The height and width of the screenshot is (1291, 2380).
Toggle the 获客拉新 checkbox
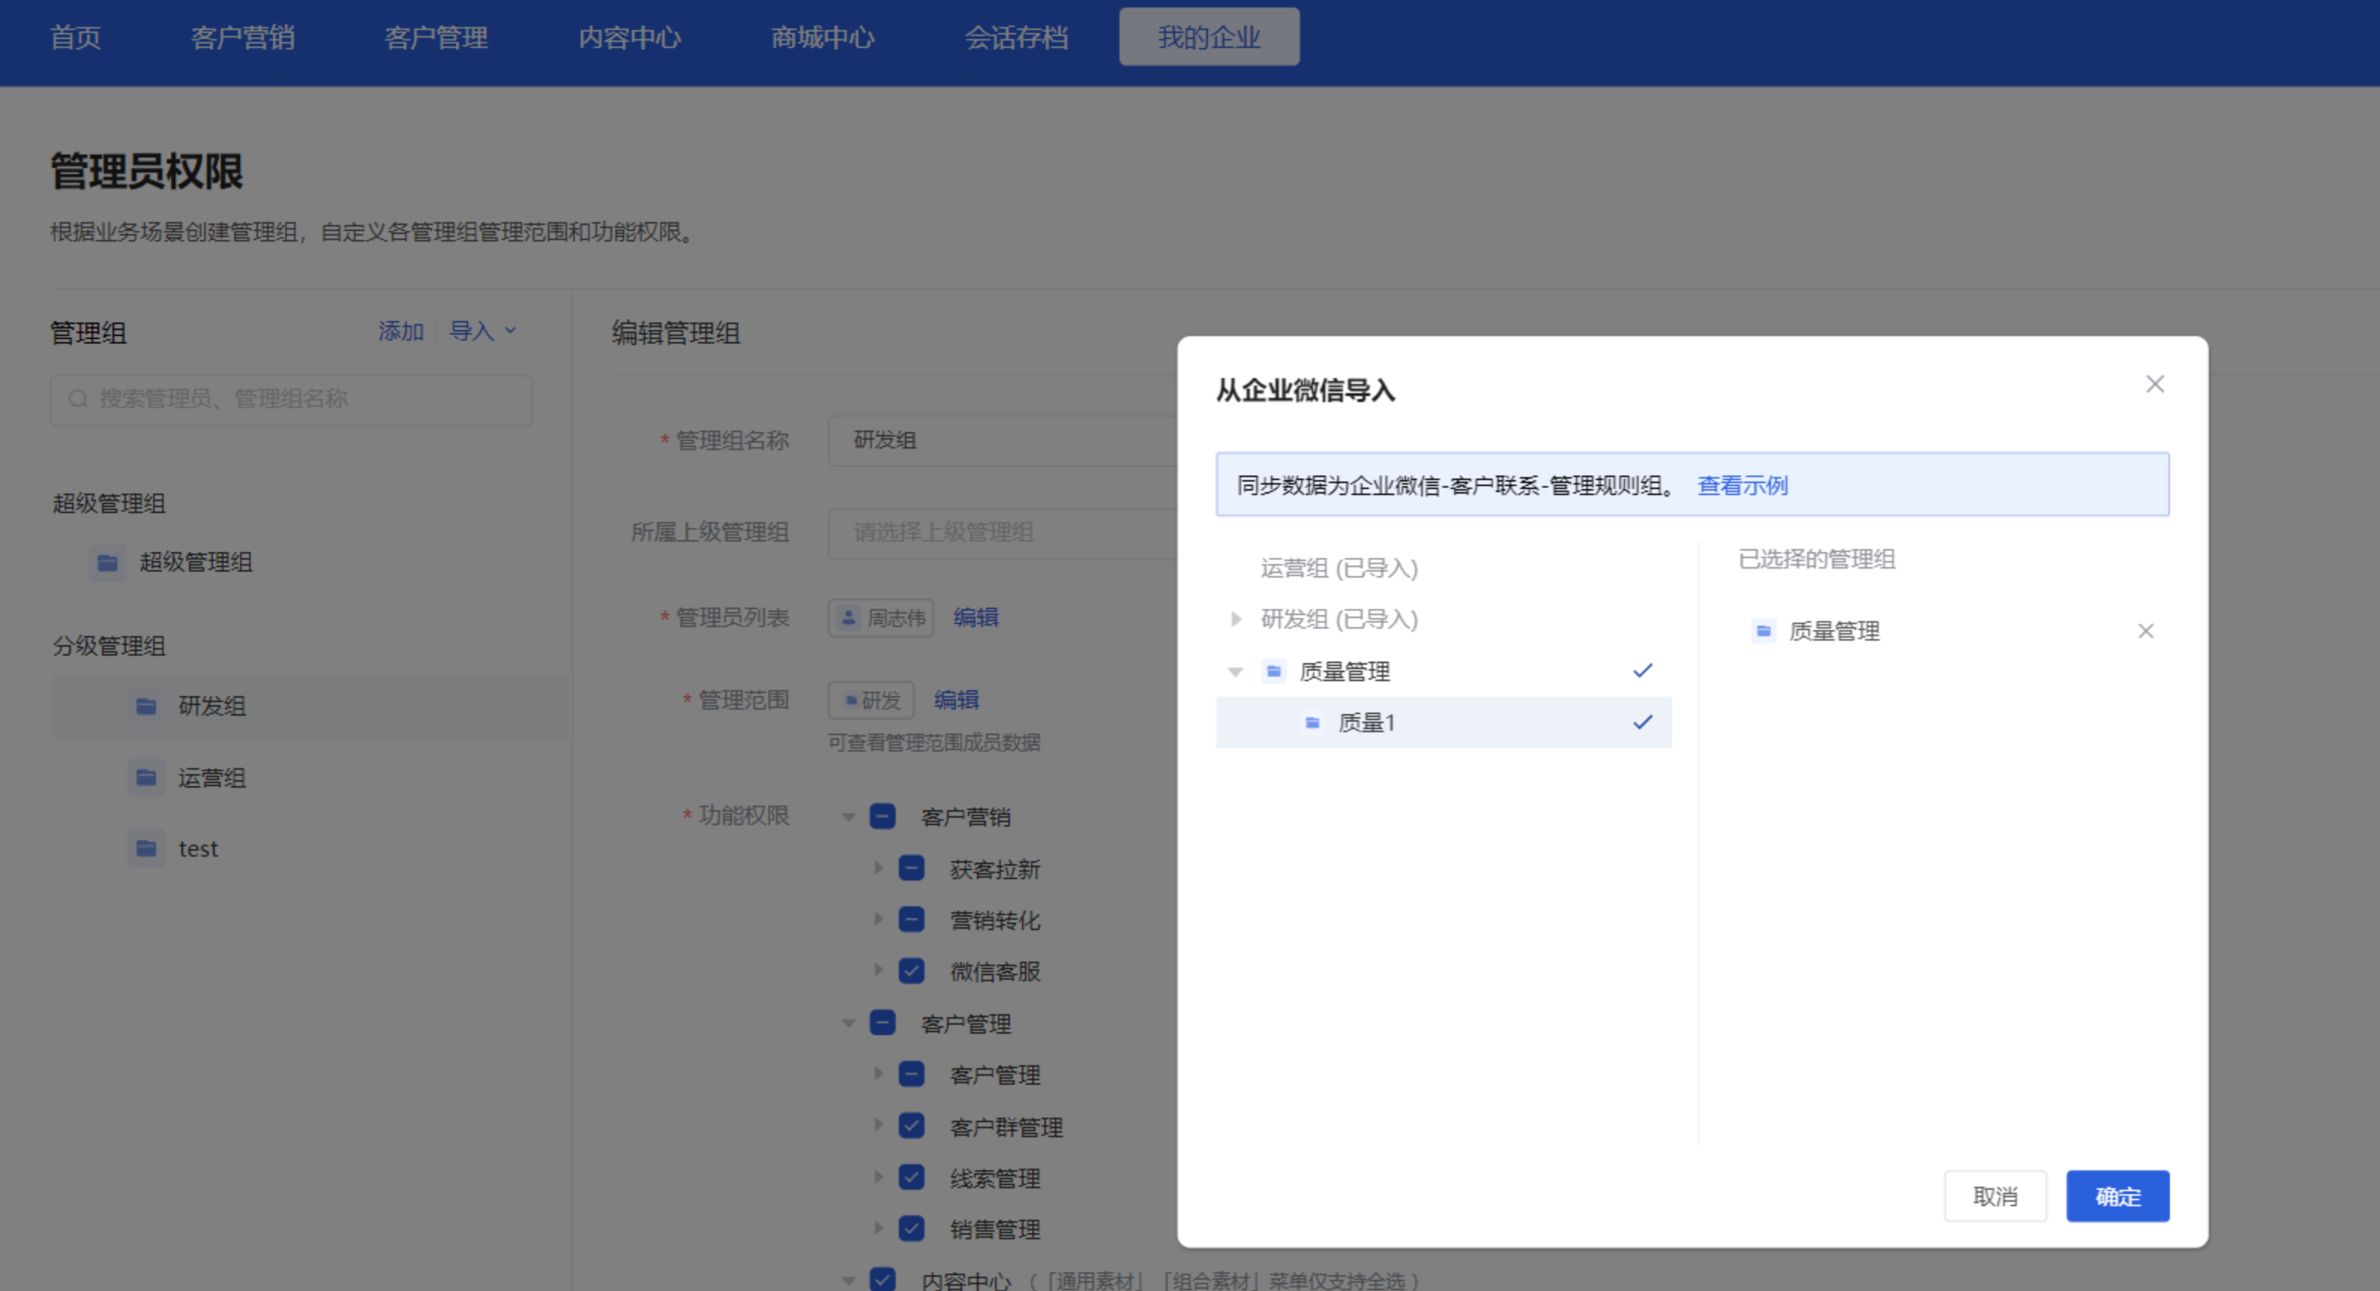911,868
